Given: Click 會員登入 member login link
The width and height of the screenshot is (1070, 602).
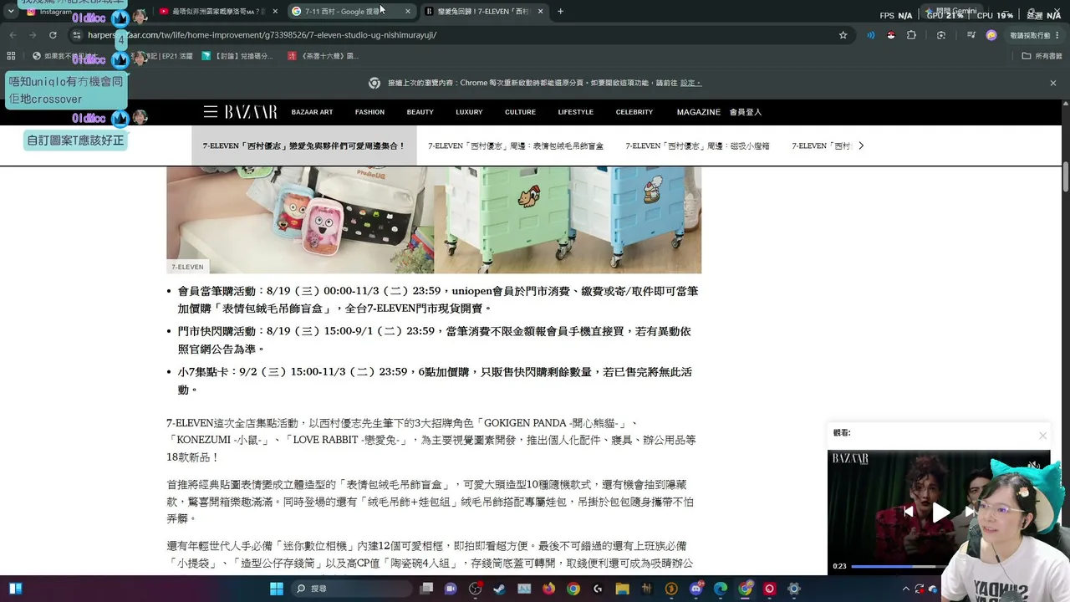Looking at the screenshot, I should pos(746,112).
